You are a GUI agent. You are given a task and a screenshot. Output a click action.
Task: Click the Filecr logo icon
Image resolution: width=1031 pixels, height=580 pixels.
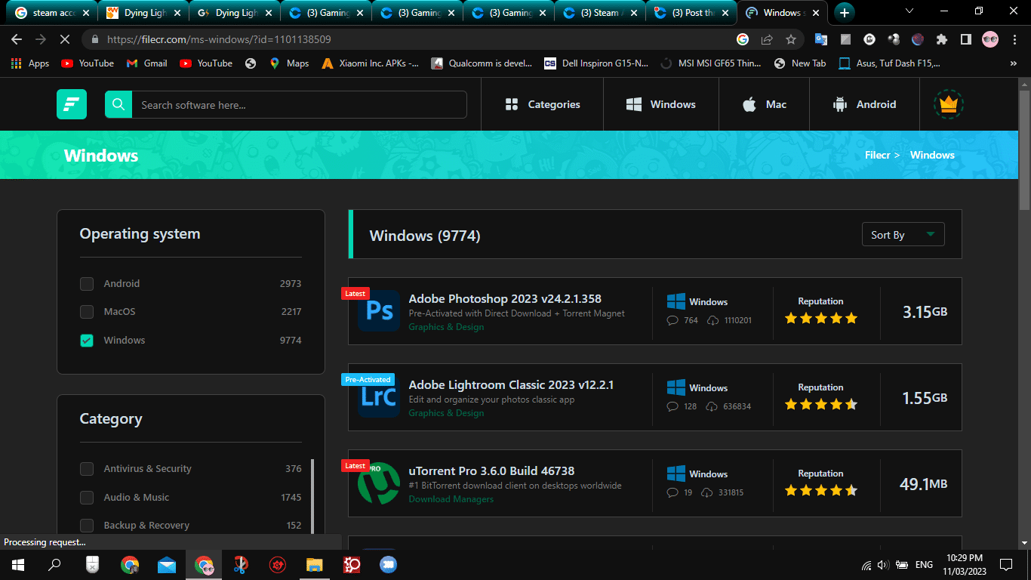click(x=72, y=104)
